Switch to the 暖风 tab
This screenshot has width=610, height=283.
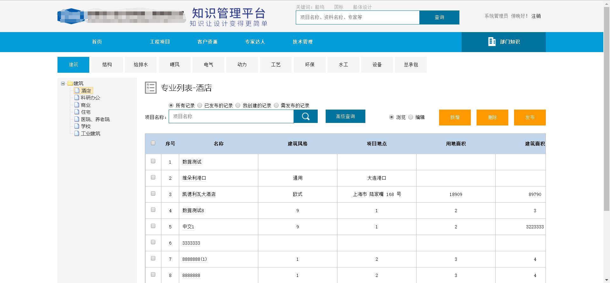175,64
